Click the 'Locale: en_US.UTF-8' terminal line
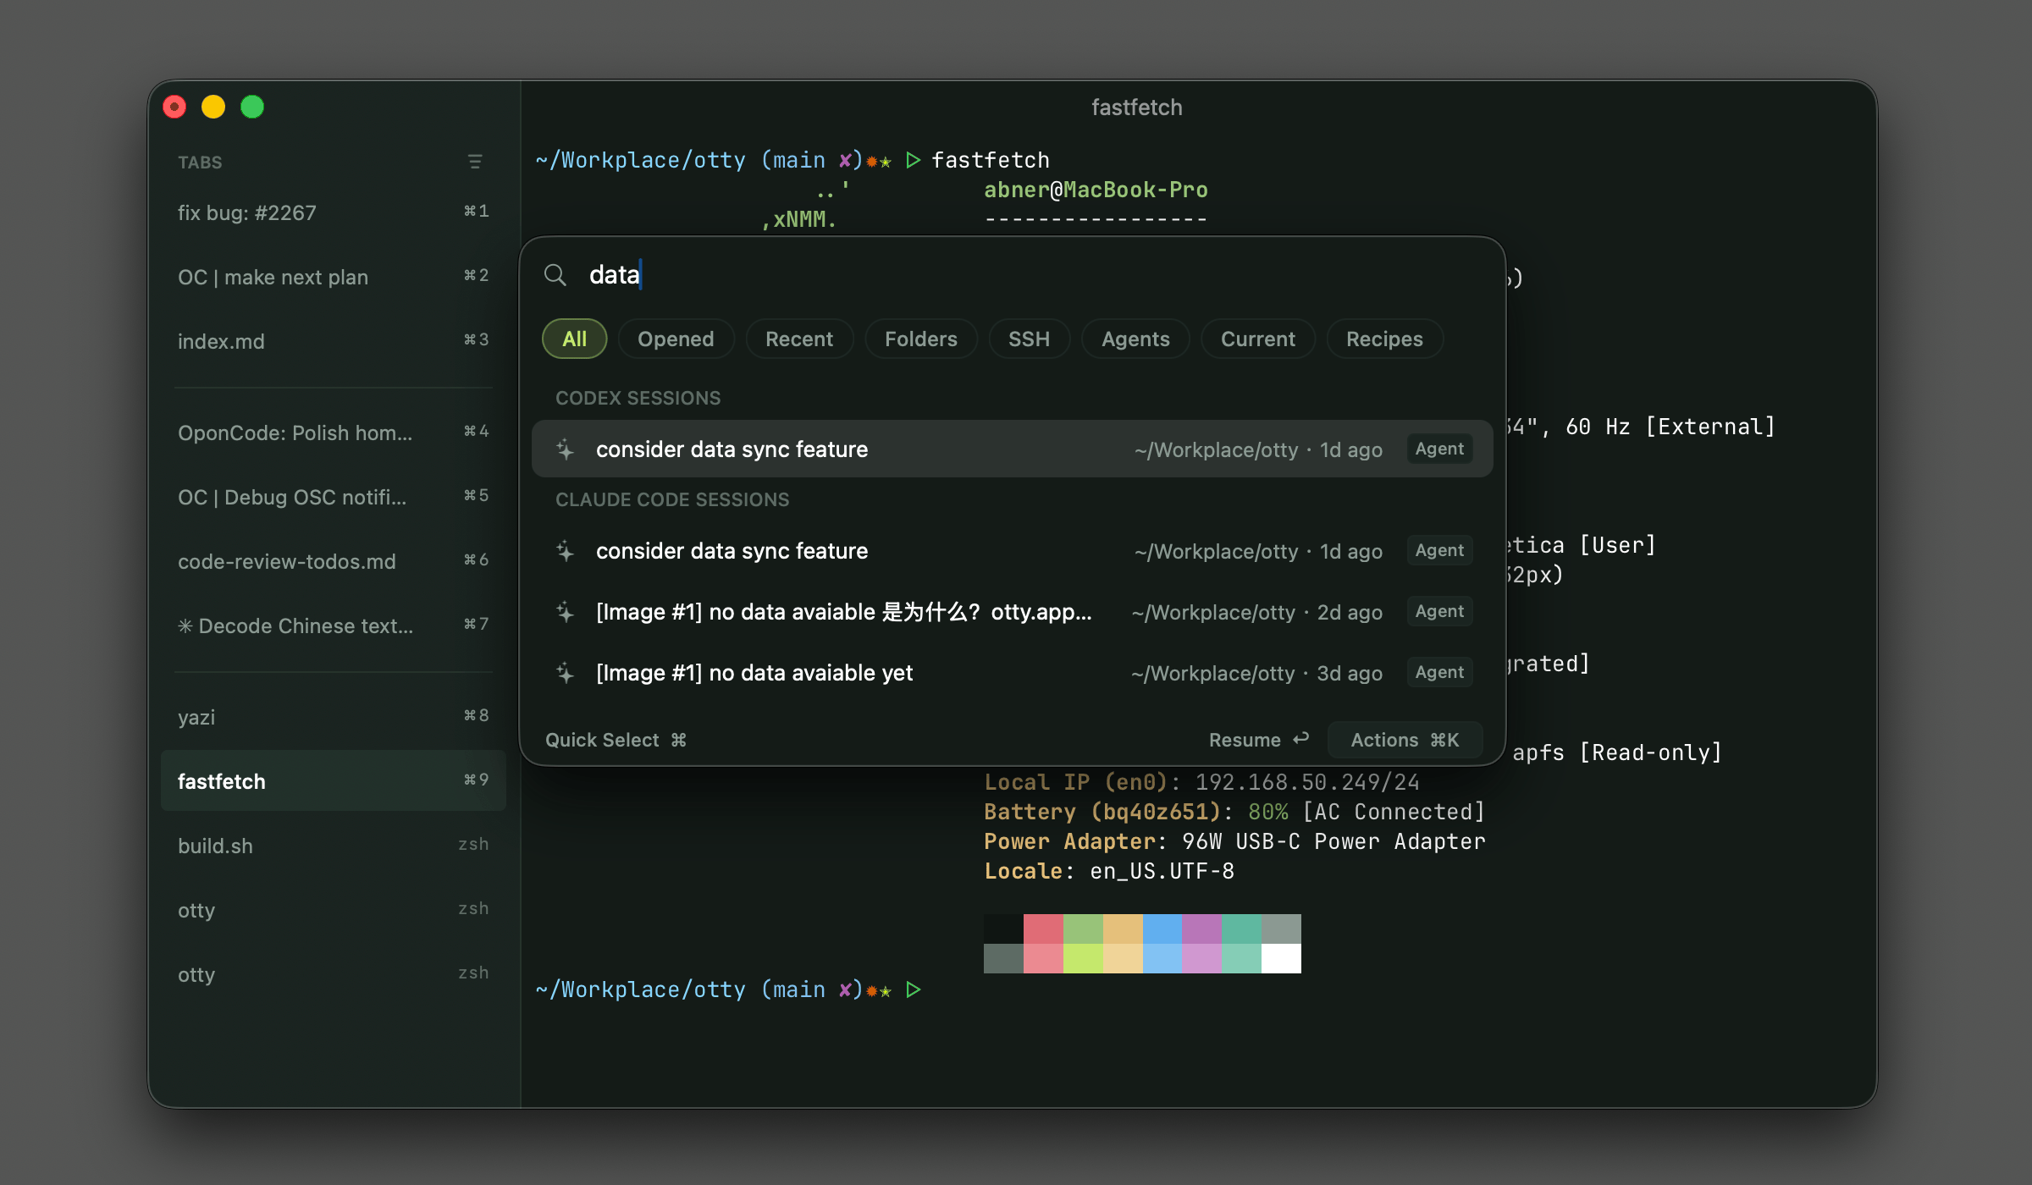Screen dimensions: 2032x1185 coord(1109,871)
